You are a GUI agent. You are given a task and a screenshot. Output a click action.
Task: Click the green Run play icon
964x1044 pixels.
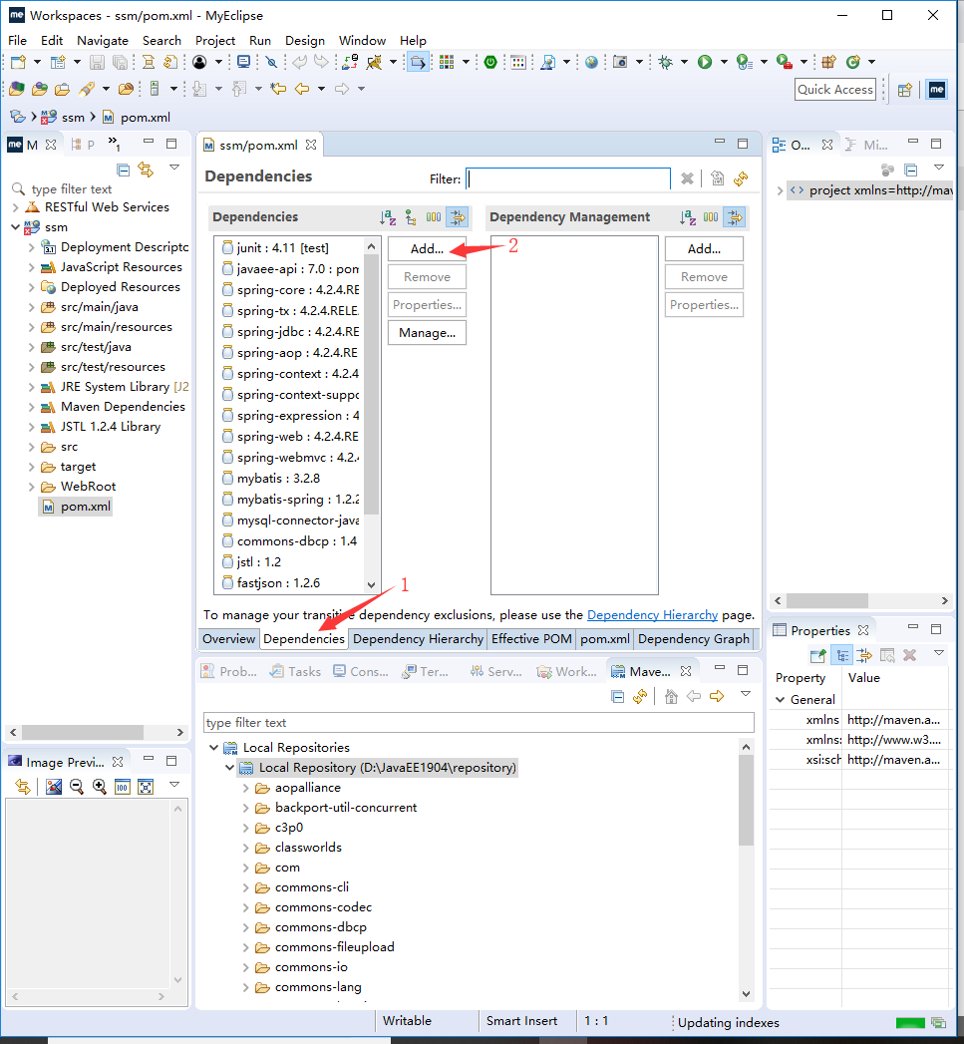(705, 62)
